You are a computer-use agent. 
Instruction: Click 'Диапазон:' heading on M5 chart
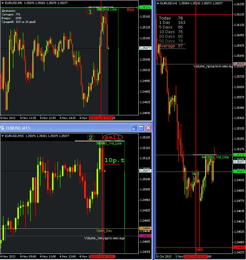coord(9,11)
